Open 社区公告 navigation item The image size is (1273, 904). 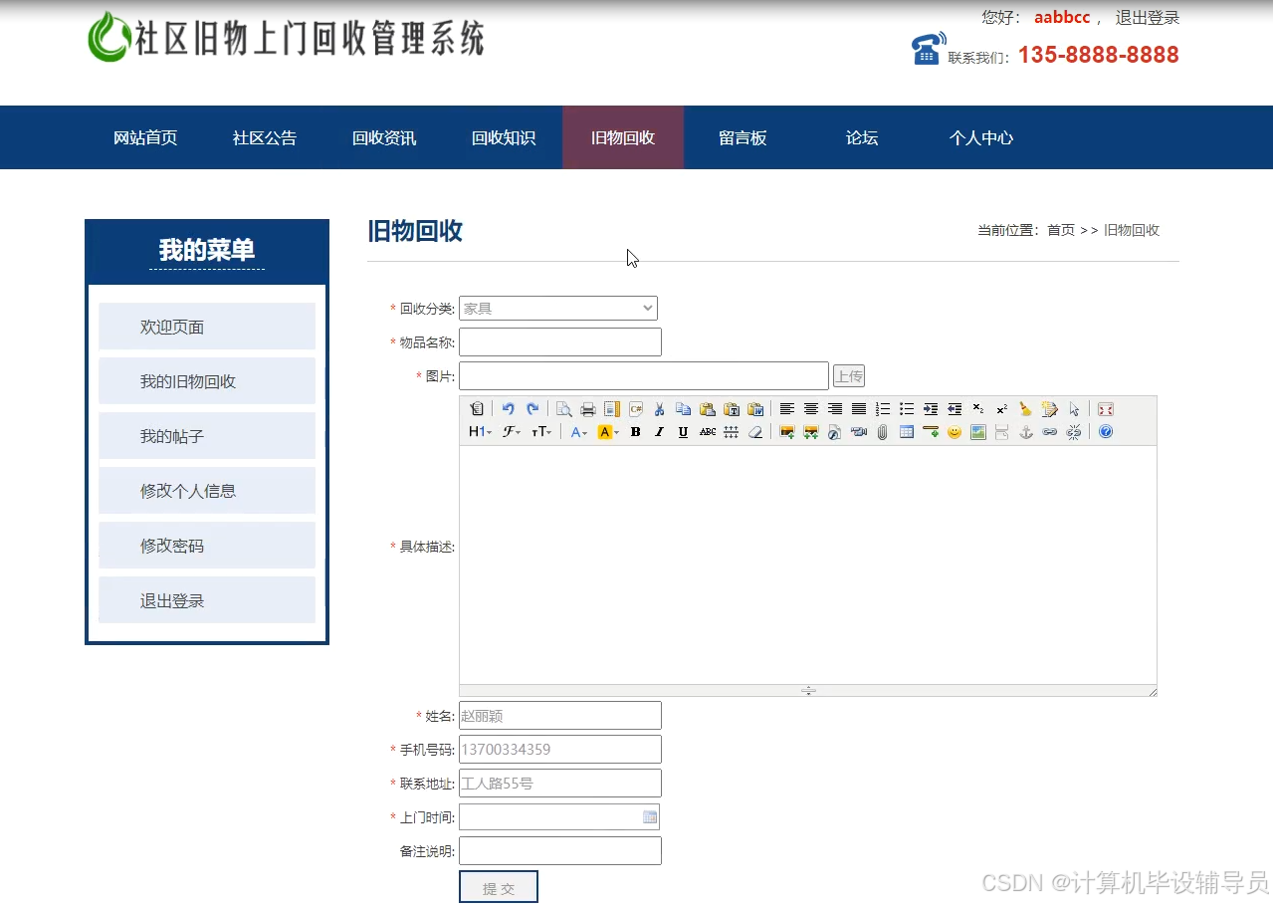pos(265,138)
